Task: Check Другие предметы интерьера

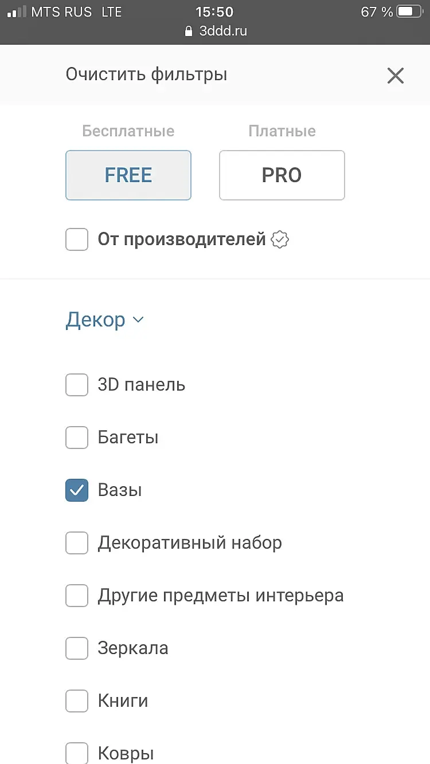Action: [77, 596]
